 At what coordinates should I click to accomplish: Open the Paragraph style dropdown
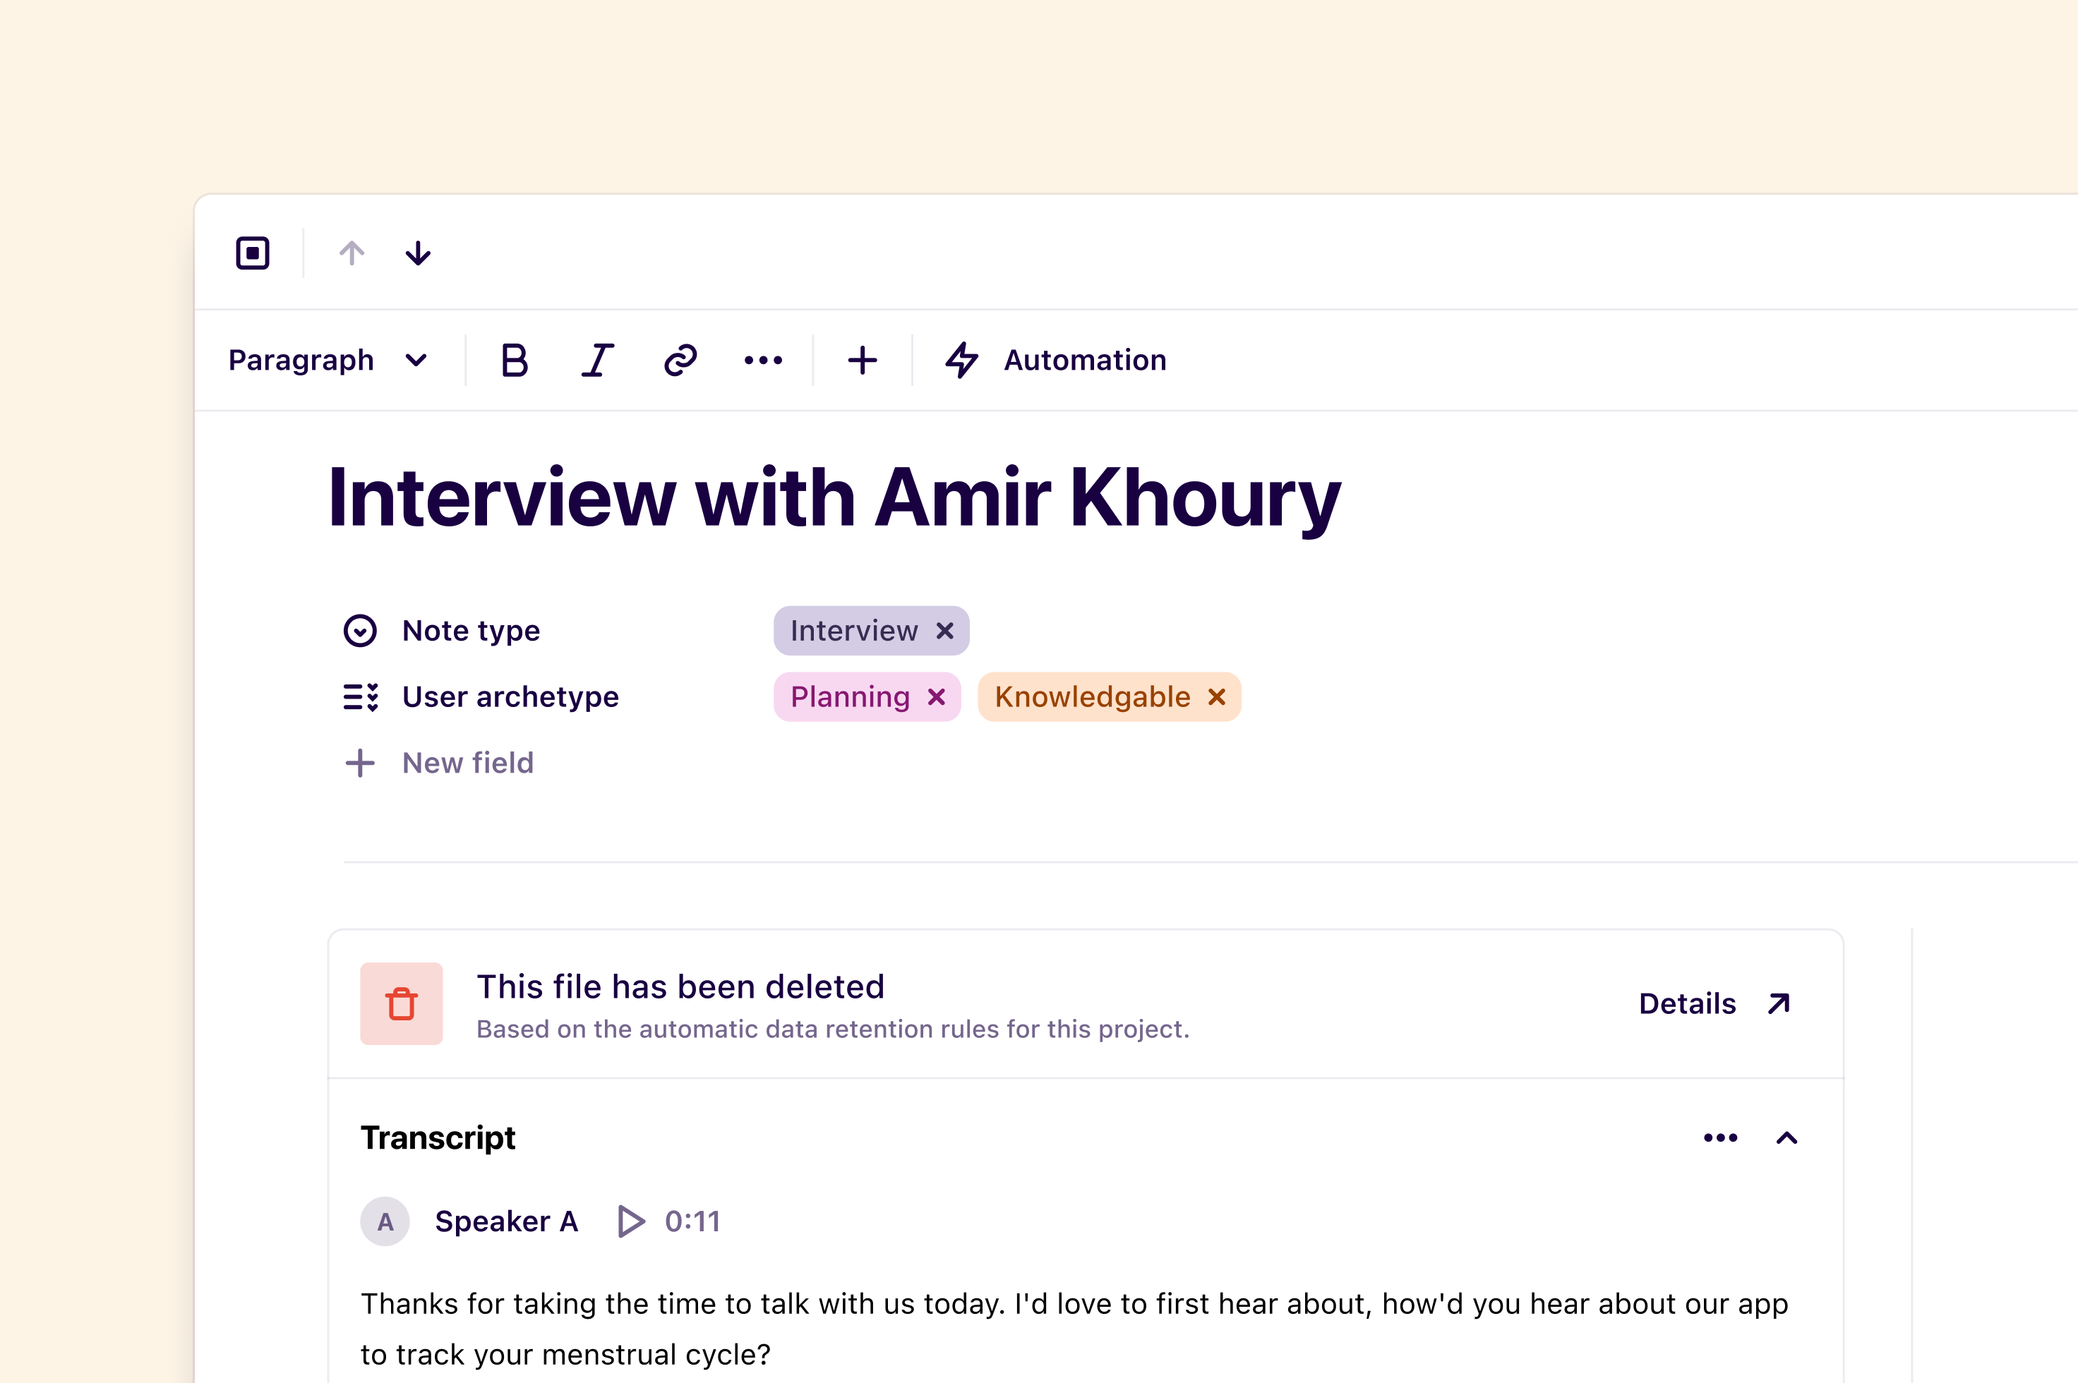pyautogui.click(x=328, y=360)
